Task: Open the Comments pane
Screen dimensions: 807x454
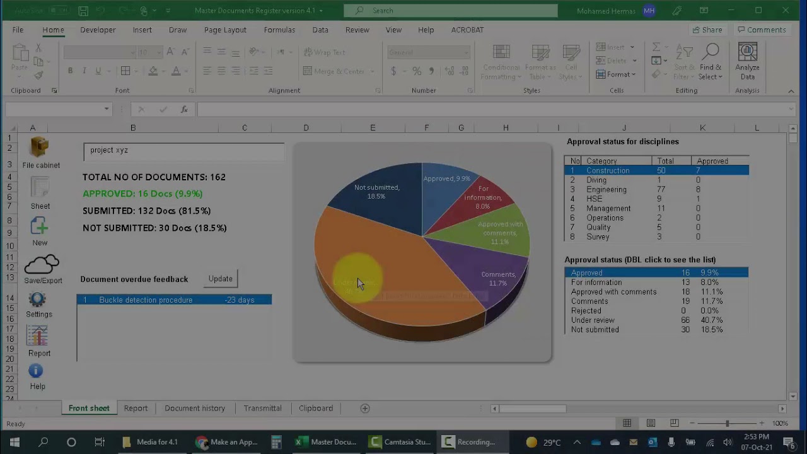Action: point(762,30)
